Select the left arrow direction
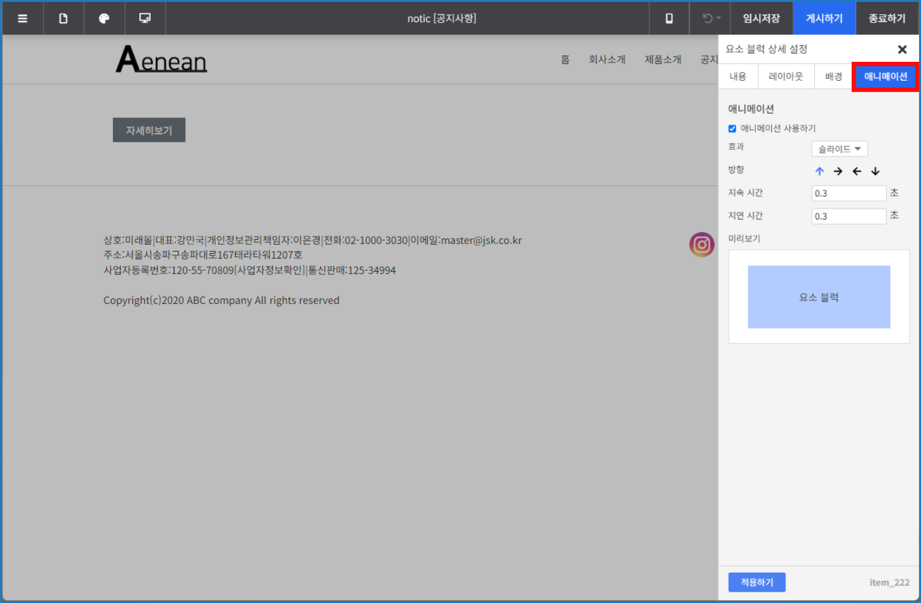The width and height of the screenshot is (921, 603). click(857, 171)
